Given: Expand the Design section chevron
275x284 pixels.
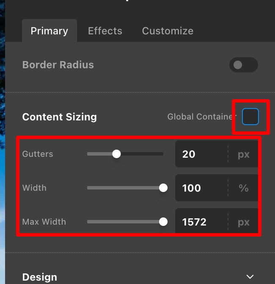Looking at the screenshot, I should click(250, 276).
